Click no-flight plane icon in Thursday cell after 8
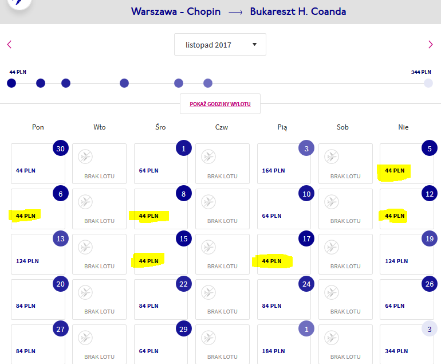The height and width of the screenshot is (364, 441). 208,202
